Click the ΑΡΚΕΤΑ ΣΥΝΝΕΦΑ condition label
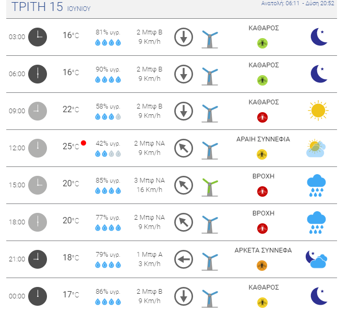 [263, 250]
